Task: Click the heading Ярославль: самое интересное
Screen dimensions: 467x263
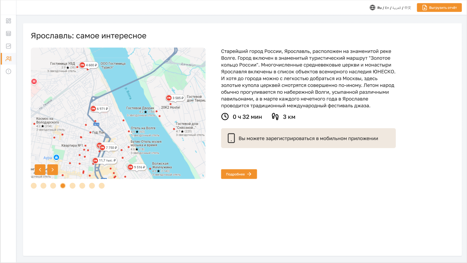Action: click(x=89, y=36)
